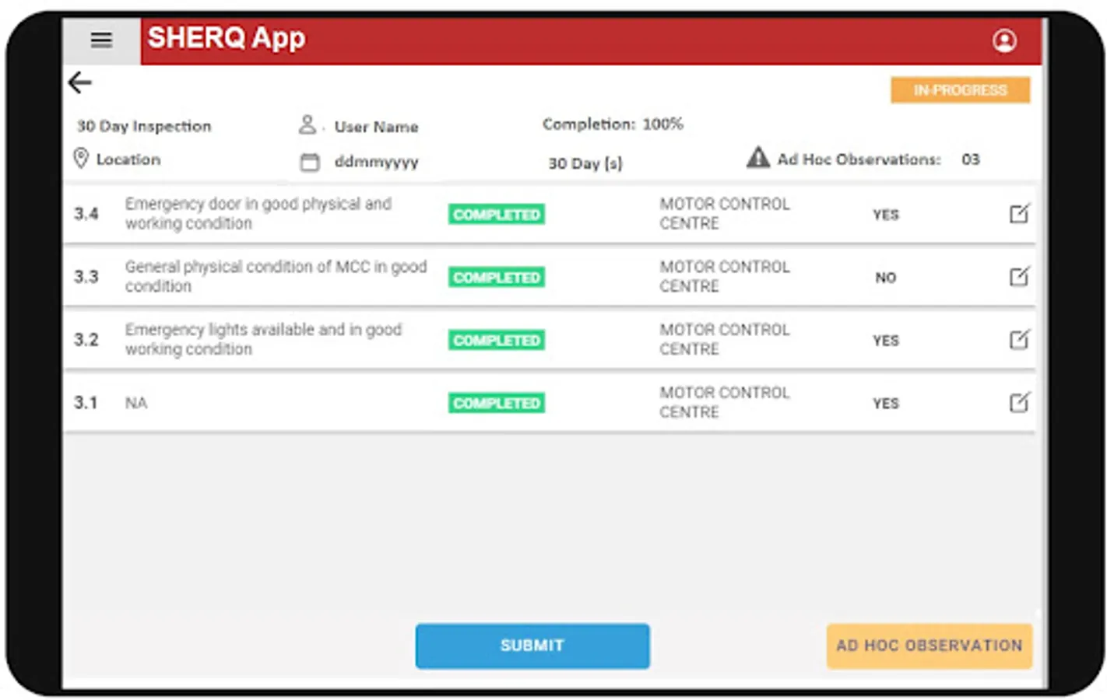Click the 30 Day Inspection title
1107x700 pixels.
pyautogui.click(x=143, y=126)
